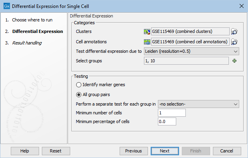
Task: Click the Cancel button
Action: click(x=227, y=151)
